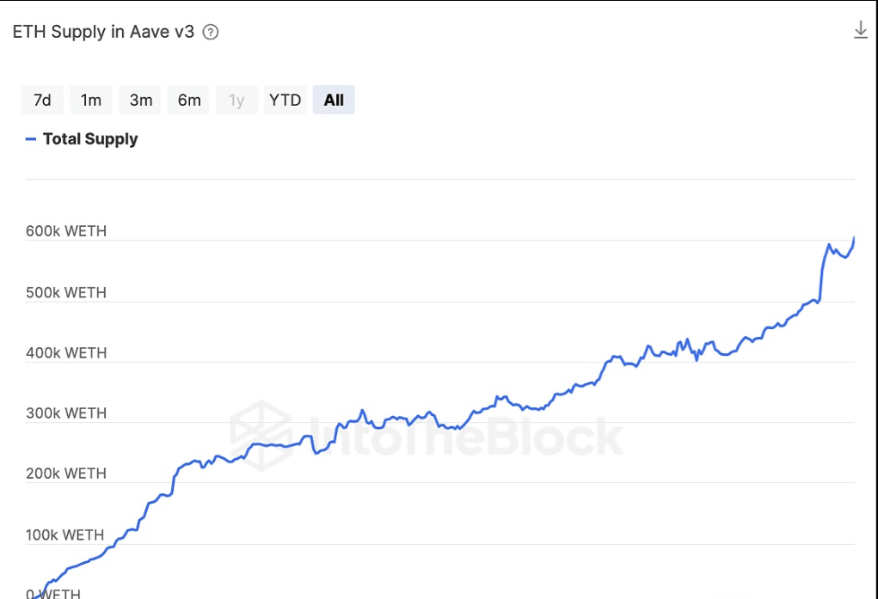Choose the 6m time range
Viewport: 878px width, 599px height.
(189, 101)
